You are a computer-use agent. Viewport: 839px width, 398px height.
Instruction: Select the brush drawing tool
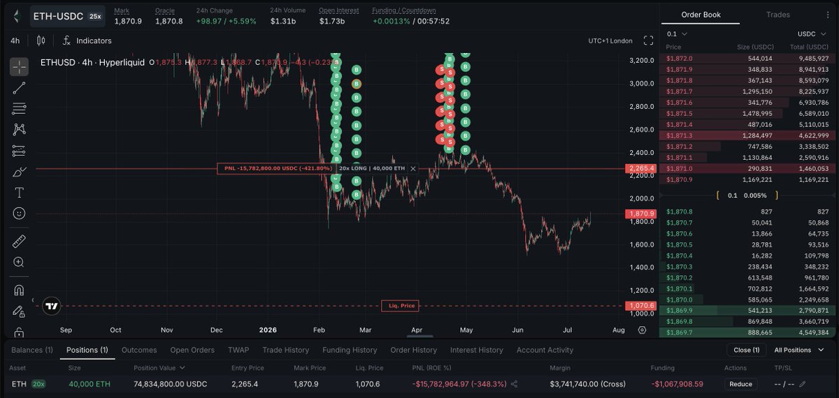tap(19, 172)
